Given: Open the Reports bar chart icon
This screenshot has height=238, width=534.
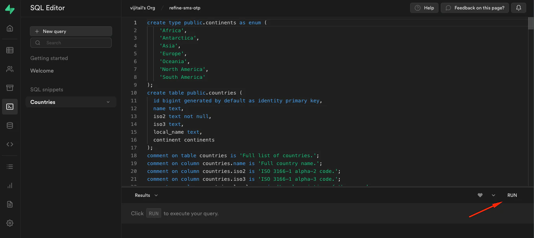Looking at the screenshot, I should coord(10,185).
